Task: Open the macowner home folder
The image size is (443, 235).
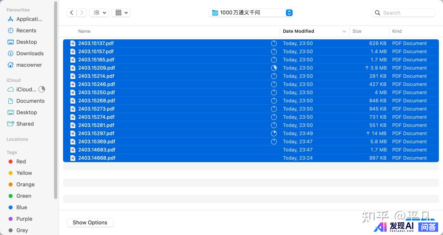Action: pyautogui.click(x=25, y=65)
